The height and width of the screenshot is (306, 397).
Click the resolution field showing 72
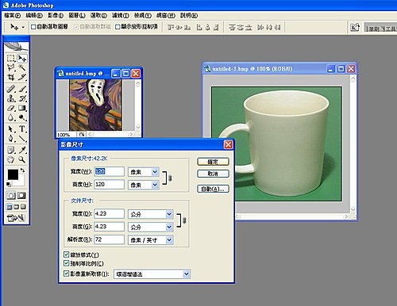pyautogui.click(x=109, y=239)
